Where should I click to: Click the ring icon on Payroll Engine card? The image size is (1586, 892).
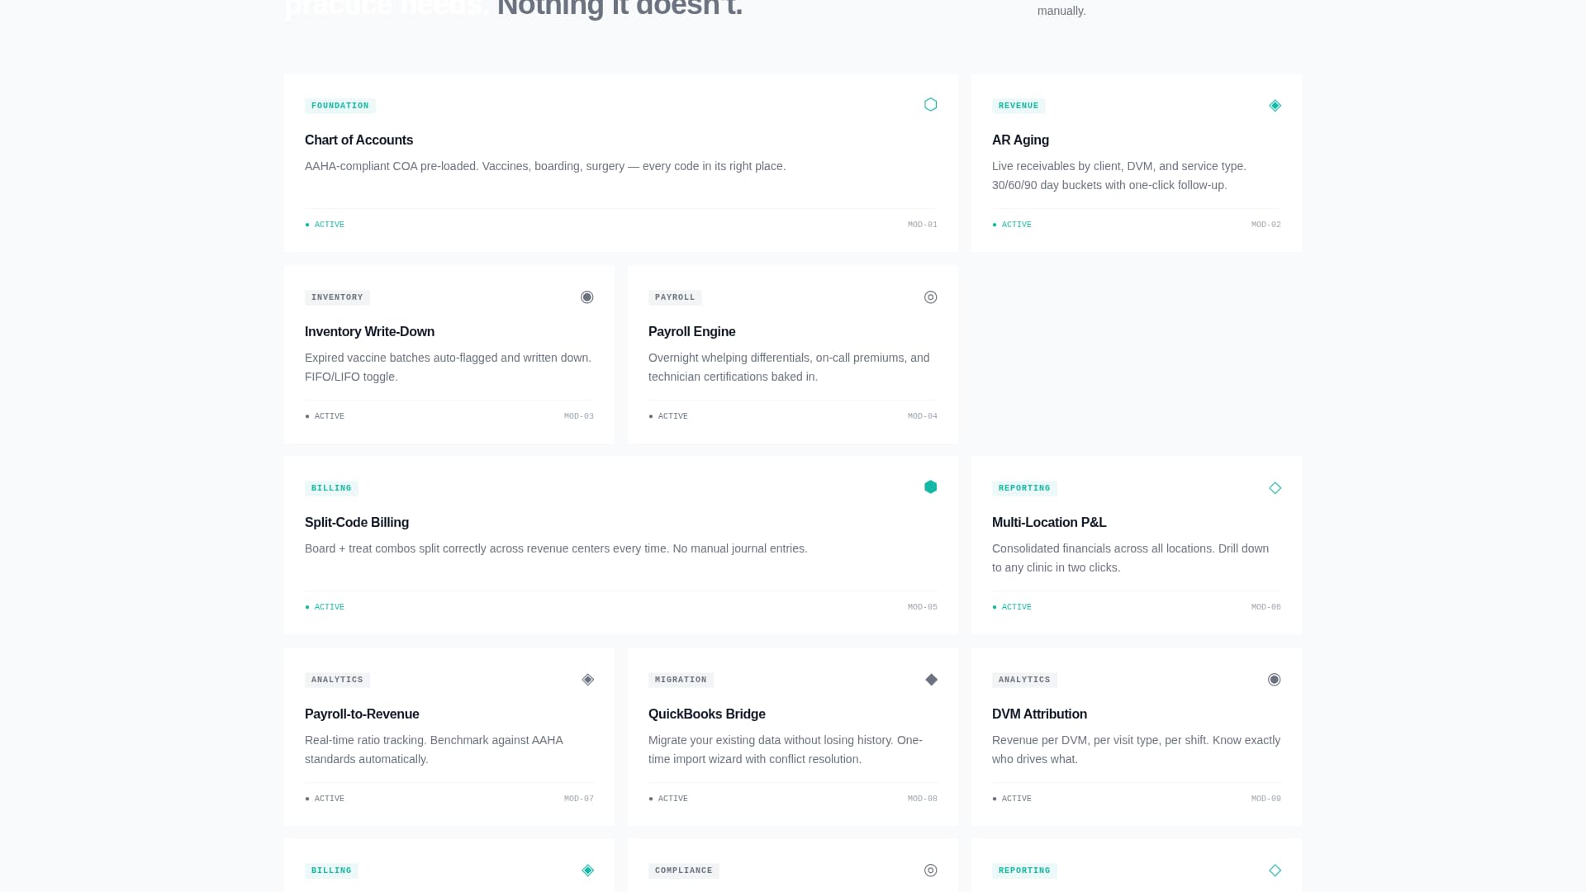[x=930, y=297]
